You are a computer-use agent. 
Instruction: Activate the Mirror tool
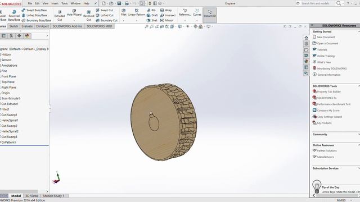(166, 20)
